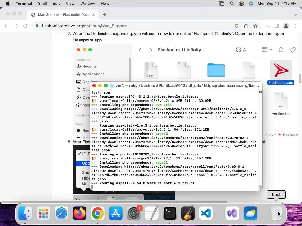Bookmark this page with the star

255,26
